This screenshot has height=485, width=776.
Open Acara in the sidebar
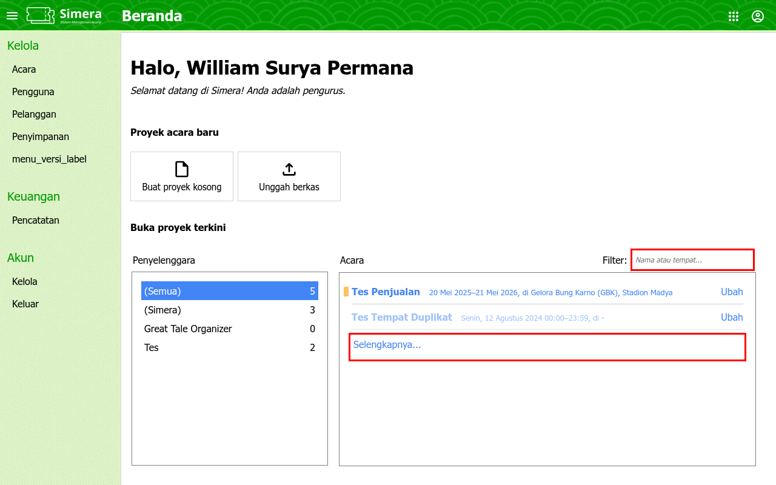(24, 69)
